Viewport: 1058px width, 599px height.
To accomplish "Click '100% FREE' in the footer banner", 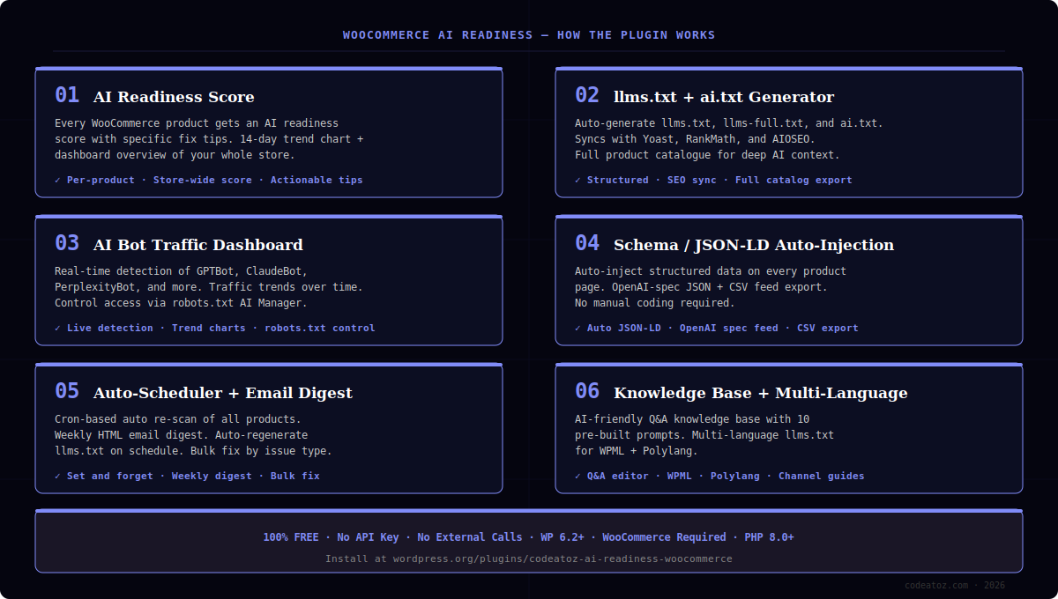I will [291, 537].
